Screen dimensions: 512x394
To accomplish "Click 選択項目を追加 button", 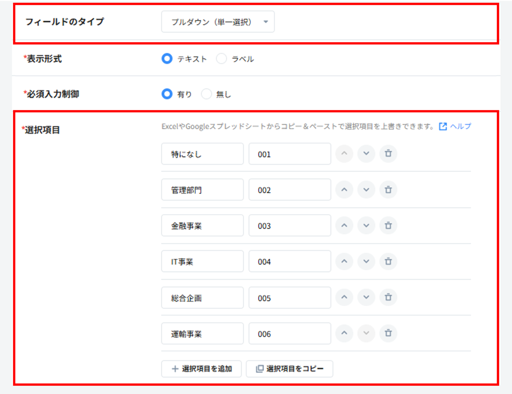I will [202, 369].
